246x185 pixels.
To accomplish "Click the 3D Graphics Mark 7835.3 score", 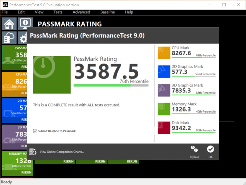I will (181, 91).
